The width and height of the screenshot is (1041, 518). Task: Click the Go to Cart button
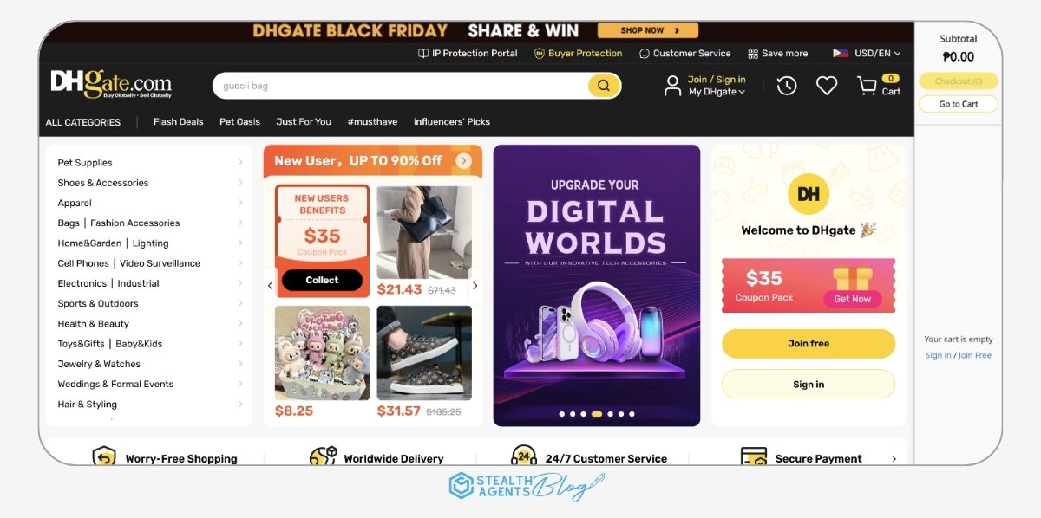959,104
